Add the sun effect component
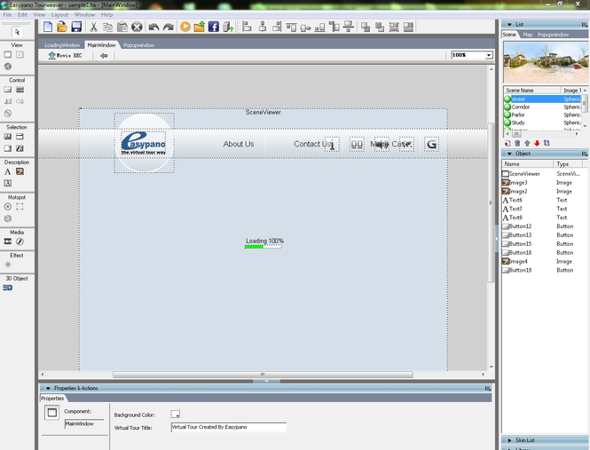The height and width of the screenshot is (450, 590). (x=7, y=264)
